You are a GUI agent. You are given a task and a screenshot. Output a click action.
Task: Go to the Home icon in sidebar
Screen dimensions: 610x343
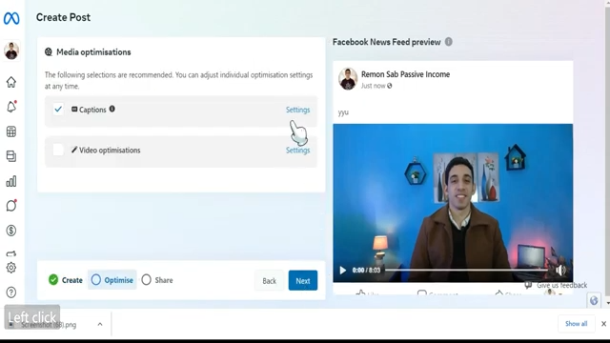coord(11,82)
